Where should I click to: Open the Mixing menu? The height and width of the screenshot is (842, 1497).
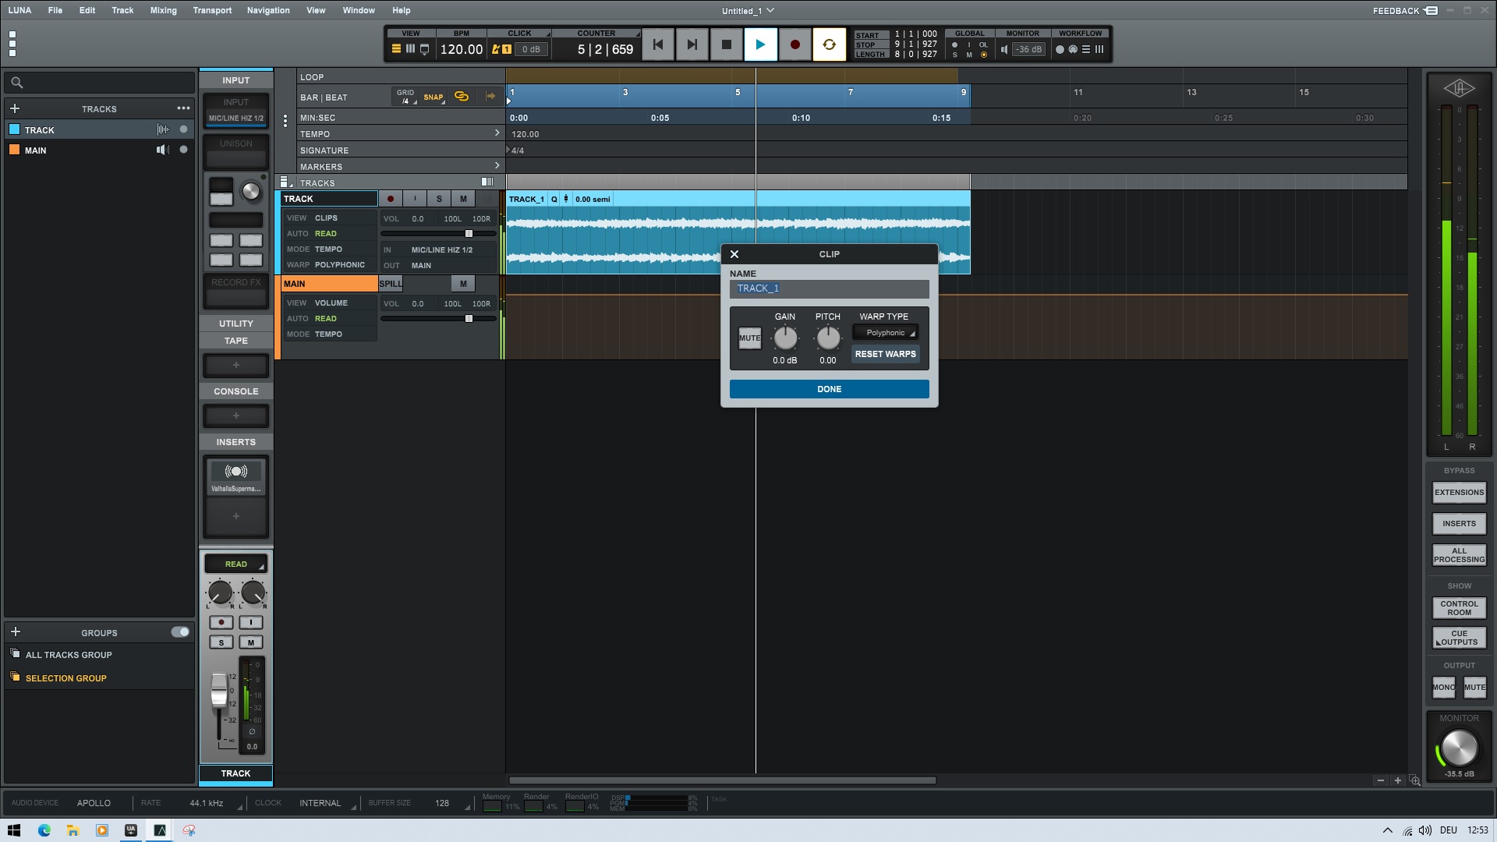[x=163, y=10]
